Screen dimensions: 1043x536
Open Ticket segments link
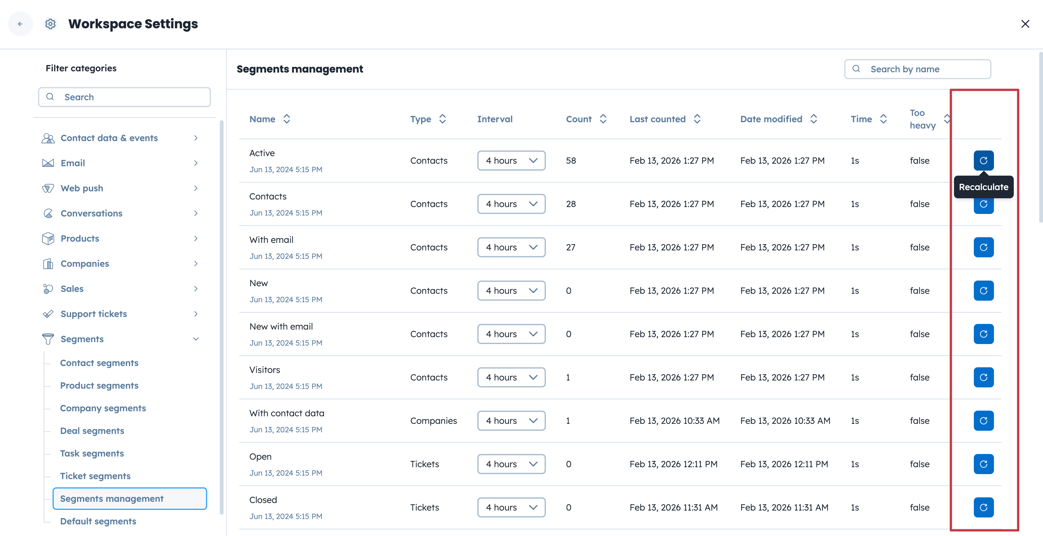click(x=95, y=476)
